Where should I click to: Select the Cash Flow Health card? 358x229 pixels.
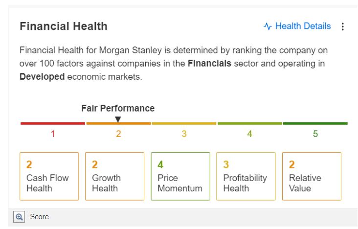(49, 176)
